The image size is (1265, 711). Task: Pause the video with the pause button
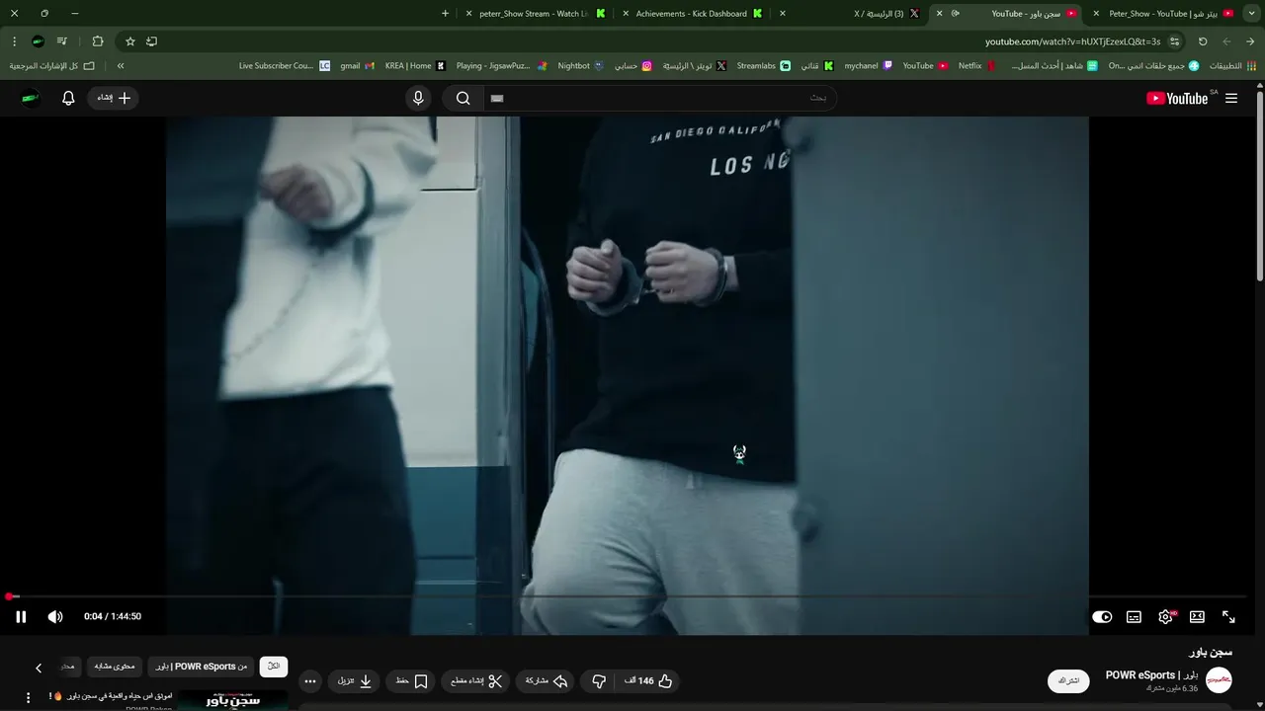click(21, 616)
